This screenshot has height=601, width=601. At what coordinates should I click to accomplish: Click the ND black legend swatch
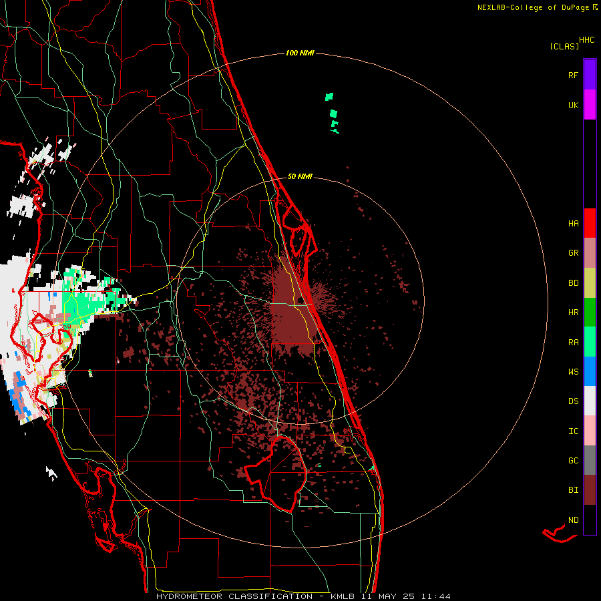pos(590,520)
